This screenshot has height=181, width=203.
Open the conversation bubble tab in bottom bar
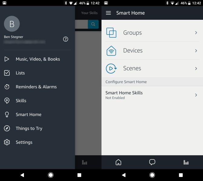pyautogui.click(x=152, y=162)
